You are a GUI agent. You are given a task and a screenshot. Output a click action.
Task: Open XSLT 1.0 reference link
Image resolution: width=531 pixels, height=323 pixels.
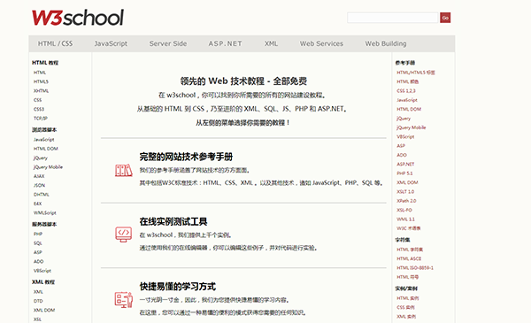[405, 192]
